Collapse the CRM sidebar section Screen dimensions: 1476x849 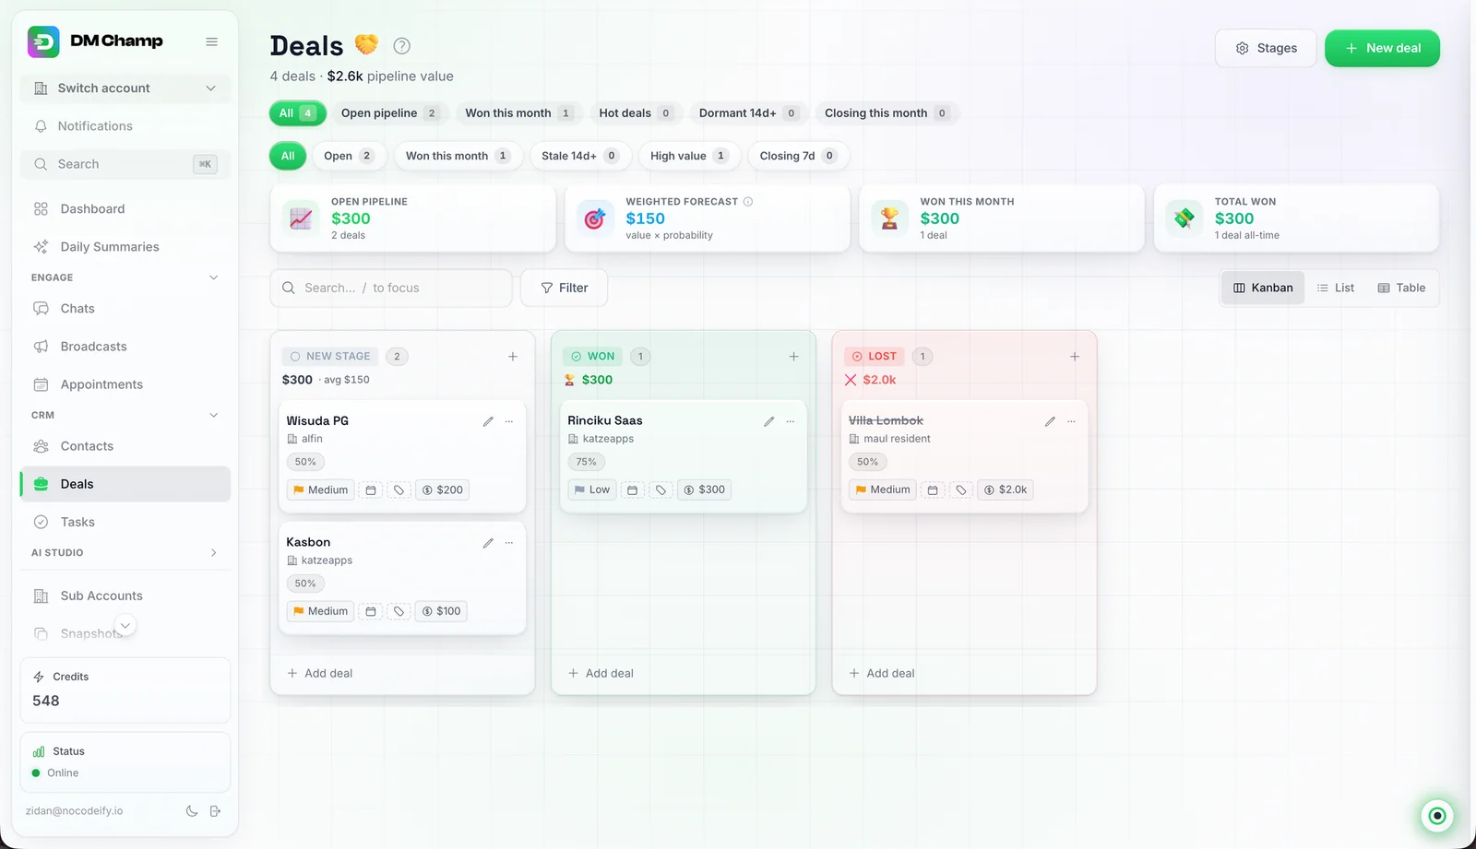[x=213, y=416]
